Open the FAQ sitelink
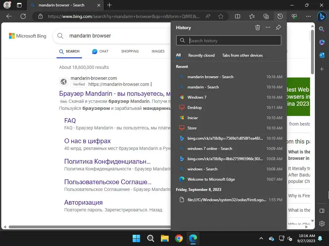 [x=70, y=121]
